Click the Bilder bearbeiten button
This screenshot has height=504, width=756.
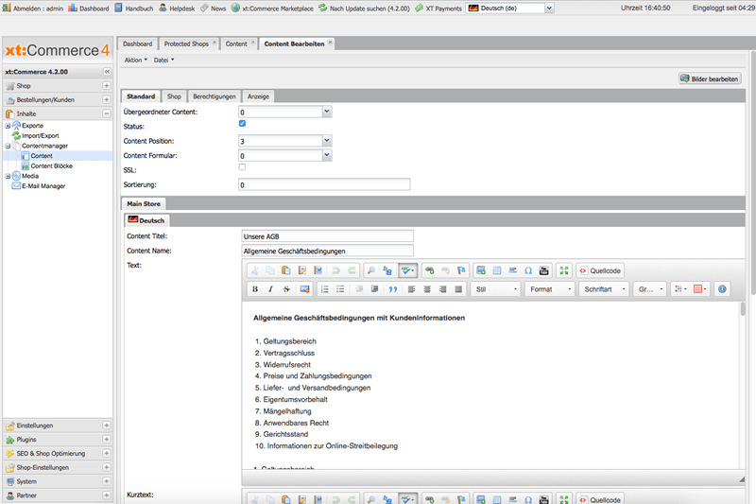(x=710, y=78)
